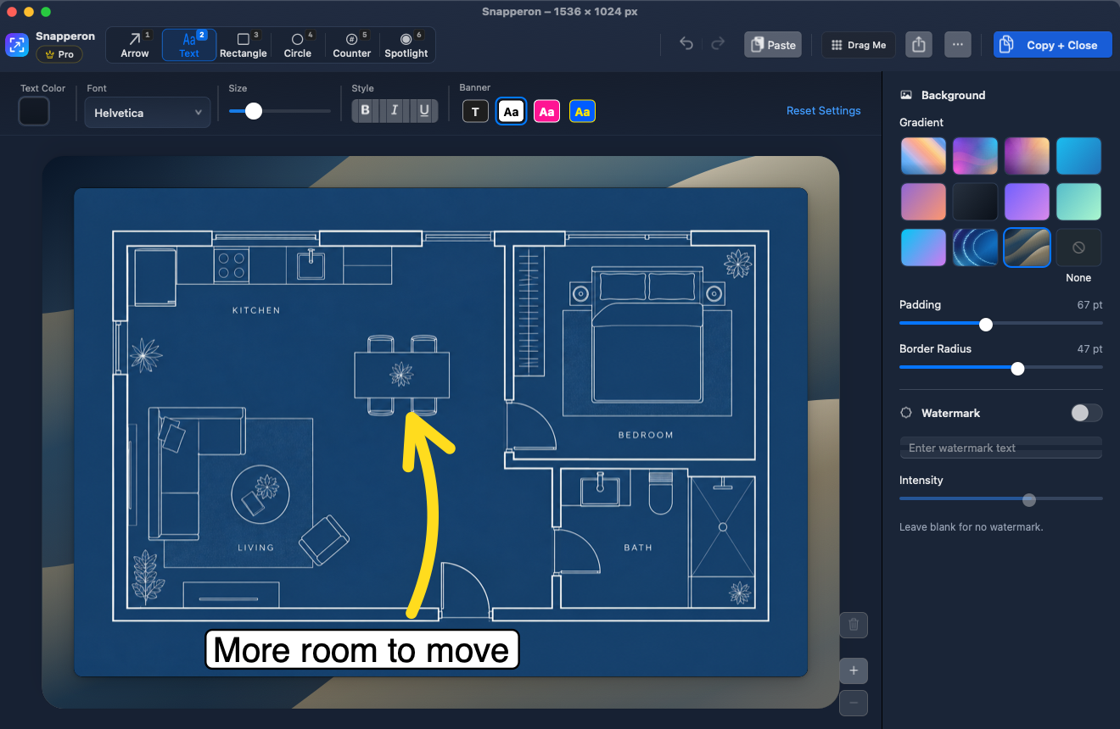Image resolution: width=1120 pixels, height=729 pixels.
Task: Open the share menu icon
Action: pos(919,45)
